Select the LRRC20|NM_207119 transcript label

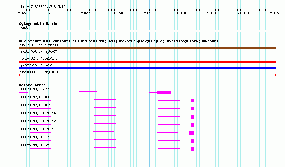click(35, 89)
